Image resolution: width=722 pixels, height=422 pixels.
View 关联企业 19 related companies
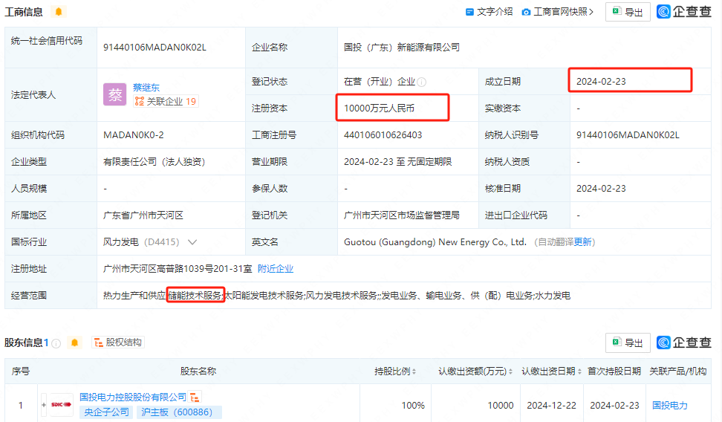coord(166,101)
